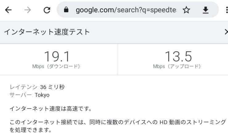This screenshot has width=228, height=137.
Task: Click the インターネット速度テスト header title
Action: click(47, 32)
